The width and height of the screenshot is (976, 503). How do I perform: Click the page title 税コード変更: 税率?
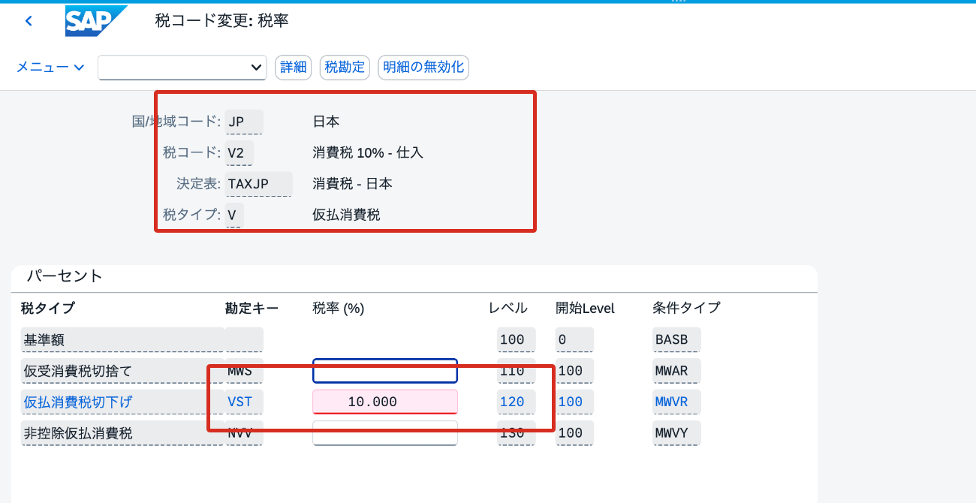pyautogui.click(x=221, y=21)
